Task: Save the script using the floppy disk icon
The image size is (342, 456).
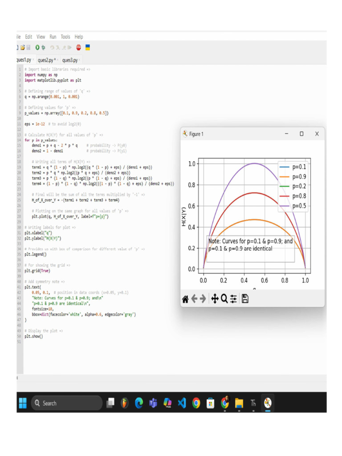Action: coord(28,47)
